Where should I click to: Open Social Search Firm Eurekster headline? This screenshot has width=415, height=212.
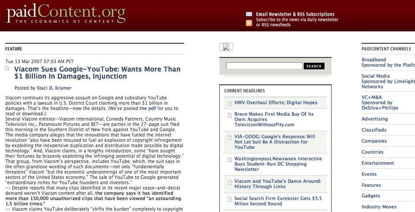pos(278,201)
